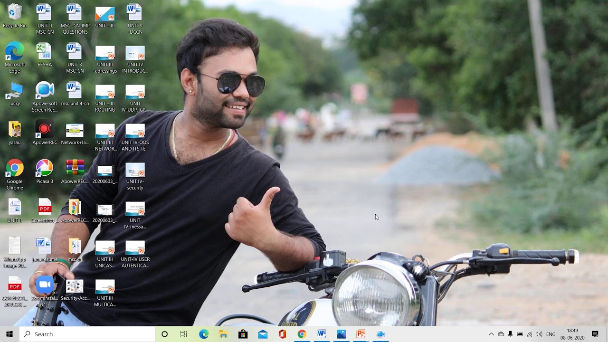Open the Mail app in the taskbar

263,334
